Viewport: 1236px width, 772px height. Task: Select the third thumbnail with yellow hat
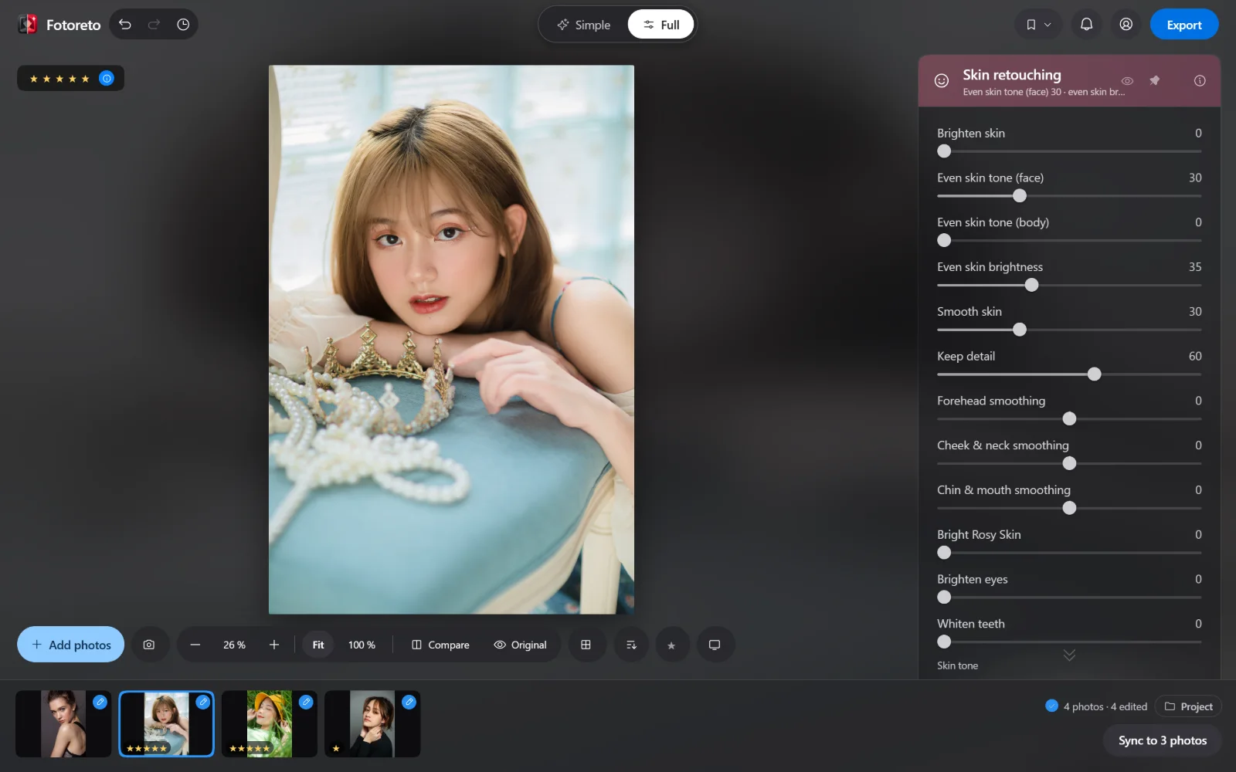(269, 724)
